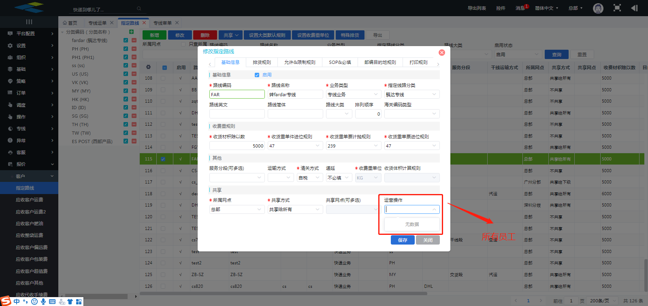The width and height of the screenshot is (648, 306).
Task: Tick the 只查所属 checkbox
Action: tap(183, 44)
